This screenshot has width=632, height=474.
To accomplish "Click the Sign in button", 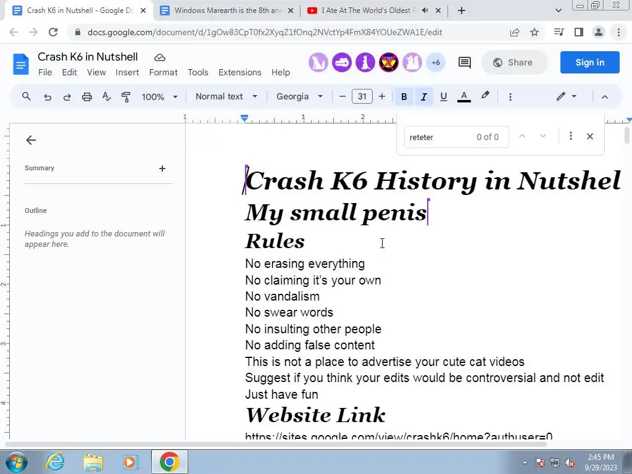I will [x=589, y=62].
